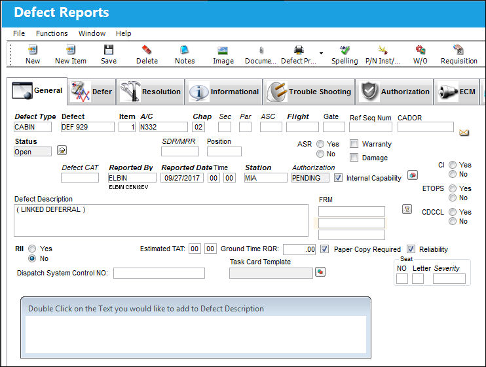The image size is (486, 367).
Task: Click the Delete eraser icon
Action: 147,50
